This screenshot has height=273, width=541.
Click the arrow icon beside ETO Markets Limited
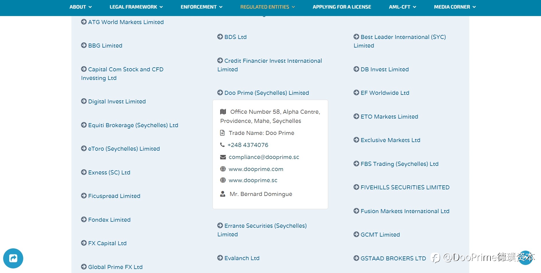pyautogui.click(x=356, y=116)
